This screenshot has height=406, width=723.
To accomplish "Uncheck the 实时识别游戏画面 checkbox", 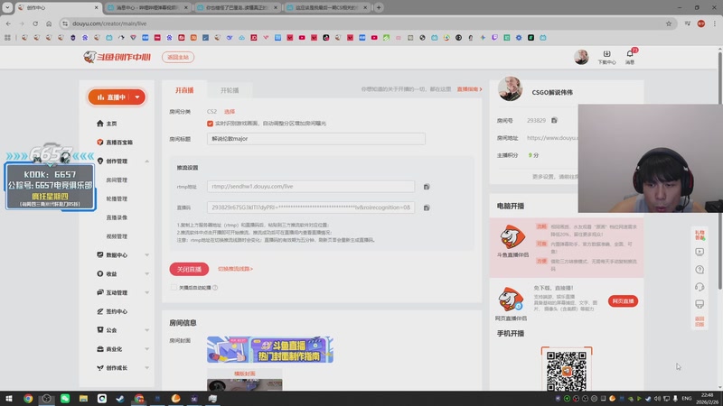I will coord(210,124).
